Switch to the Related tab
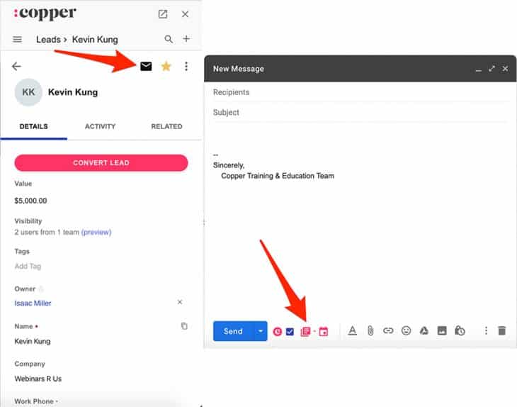The height and width of the screenshot is (407, 517). [166, 126]
